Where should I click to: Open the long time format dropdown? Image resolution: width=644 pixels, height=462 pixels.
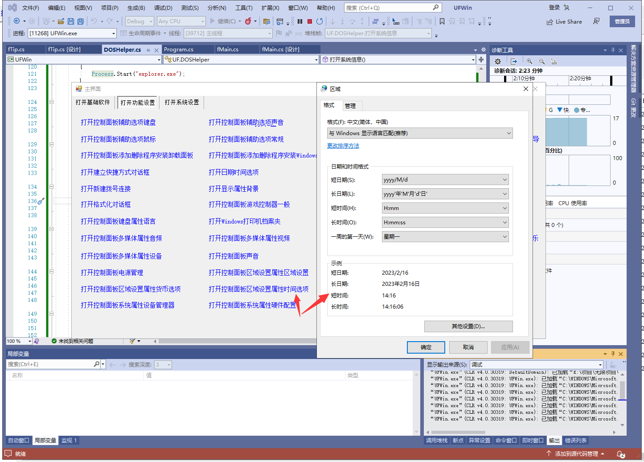tap(445, 223)
